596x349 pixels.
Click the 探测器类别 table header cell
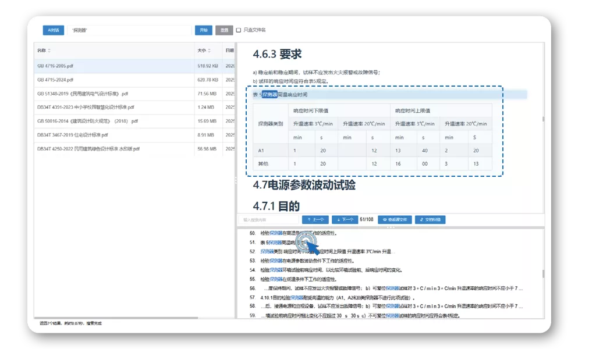coord(270,124)
